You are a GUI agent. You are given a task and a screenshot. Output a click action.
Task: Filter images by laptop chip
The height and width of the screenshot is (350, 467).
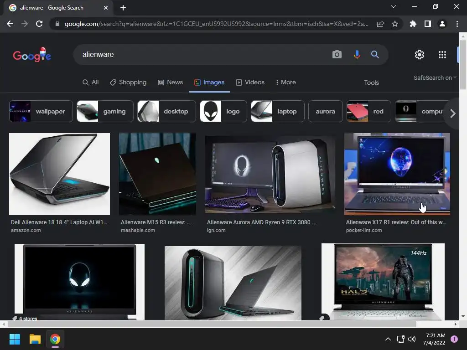pyautogui.click(x=278, y=111)
